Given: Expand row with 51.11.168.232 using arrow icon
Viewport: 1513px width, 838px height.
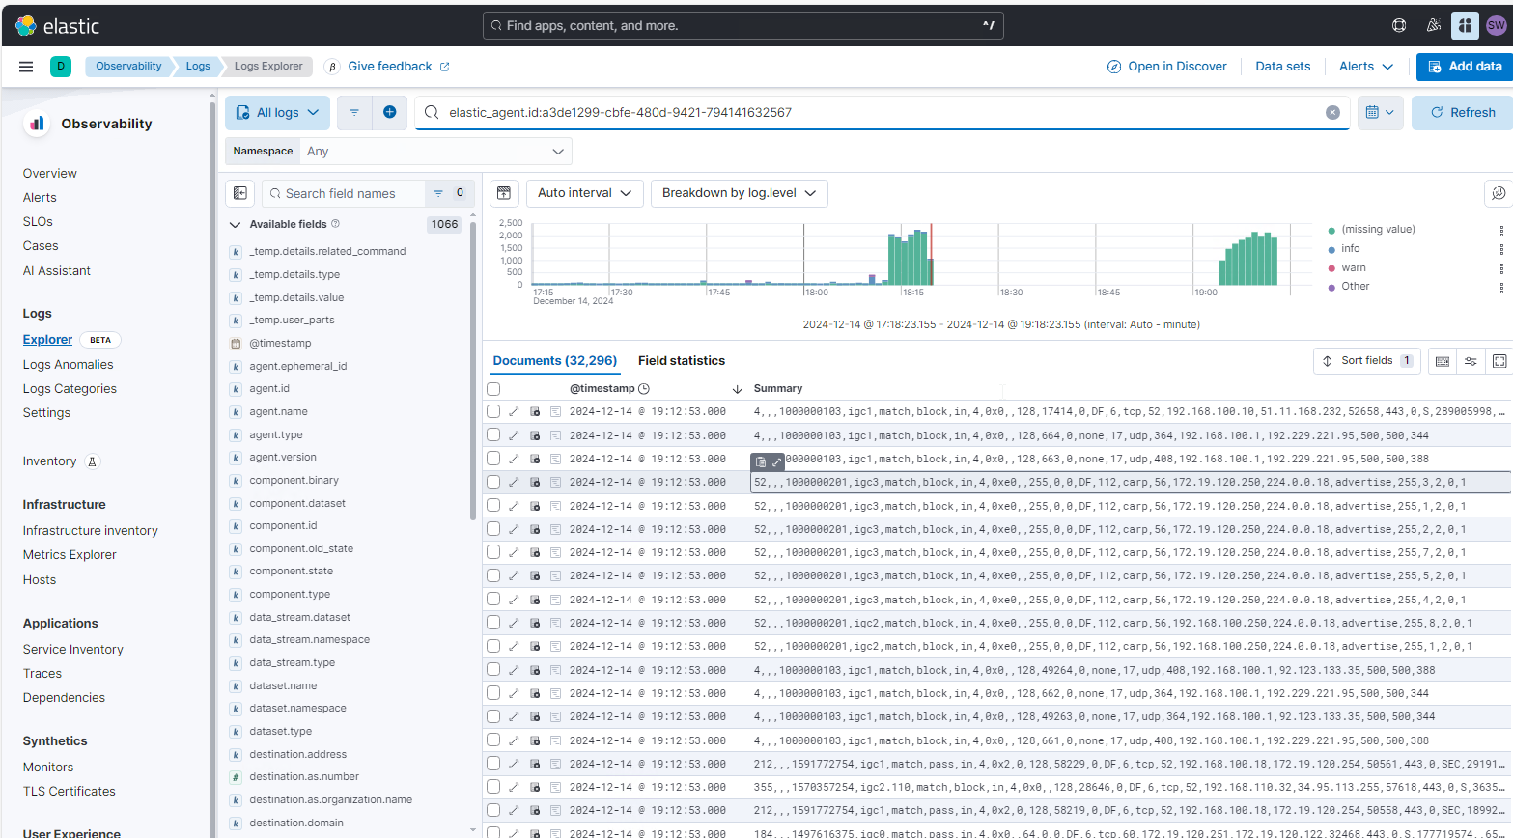Looking at the screenshot, I should tap(514, 411).
